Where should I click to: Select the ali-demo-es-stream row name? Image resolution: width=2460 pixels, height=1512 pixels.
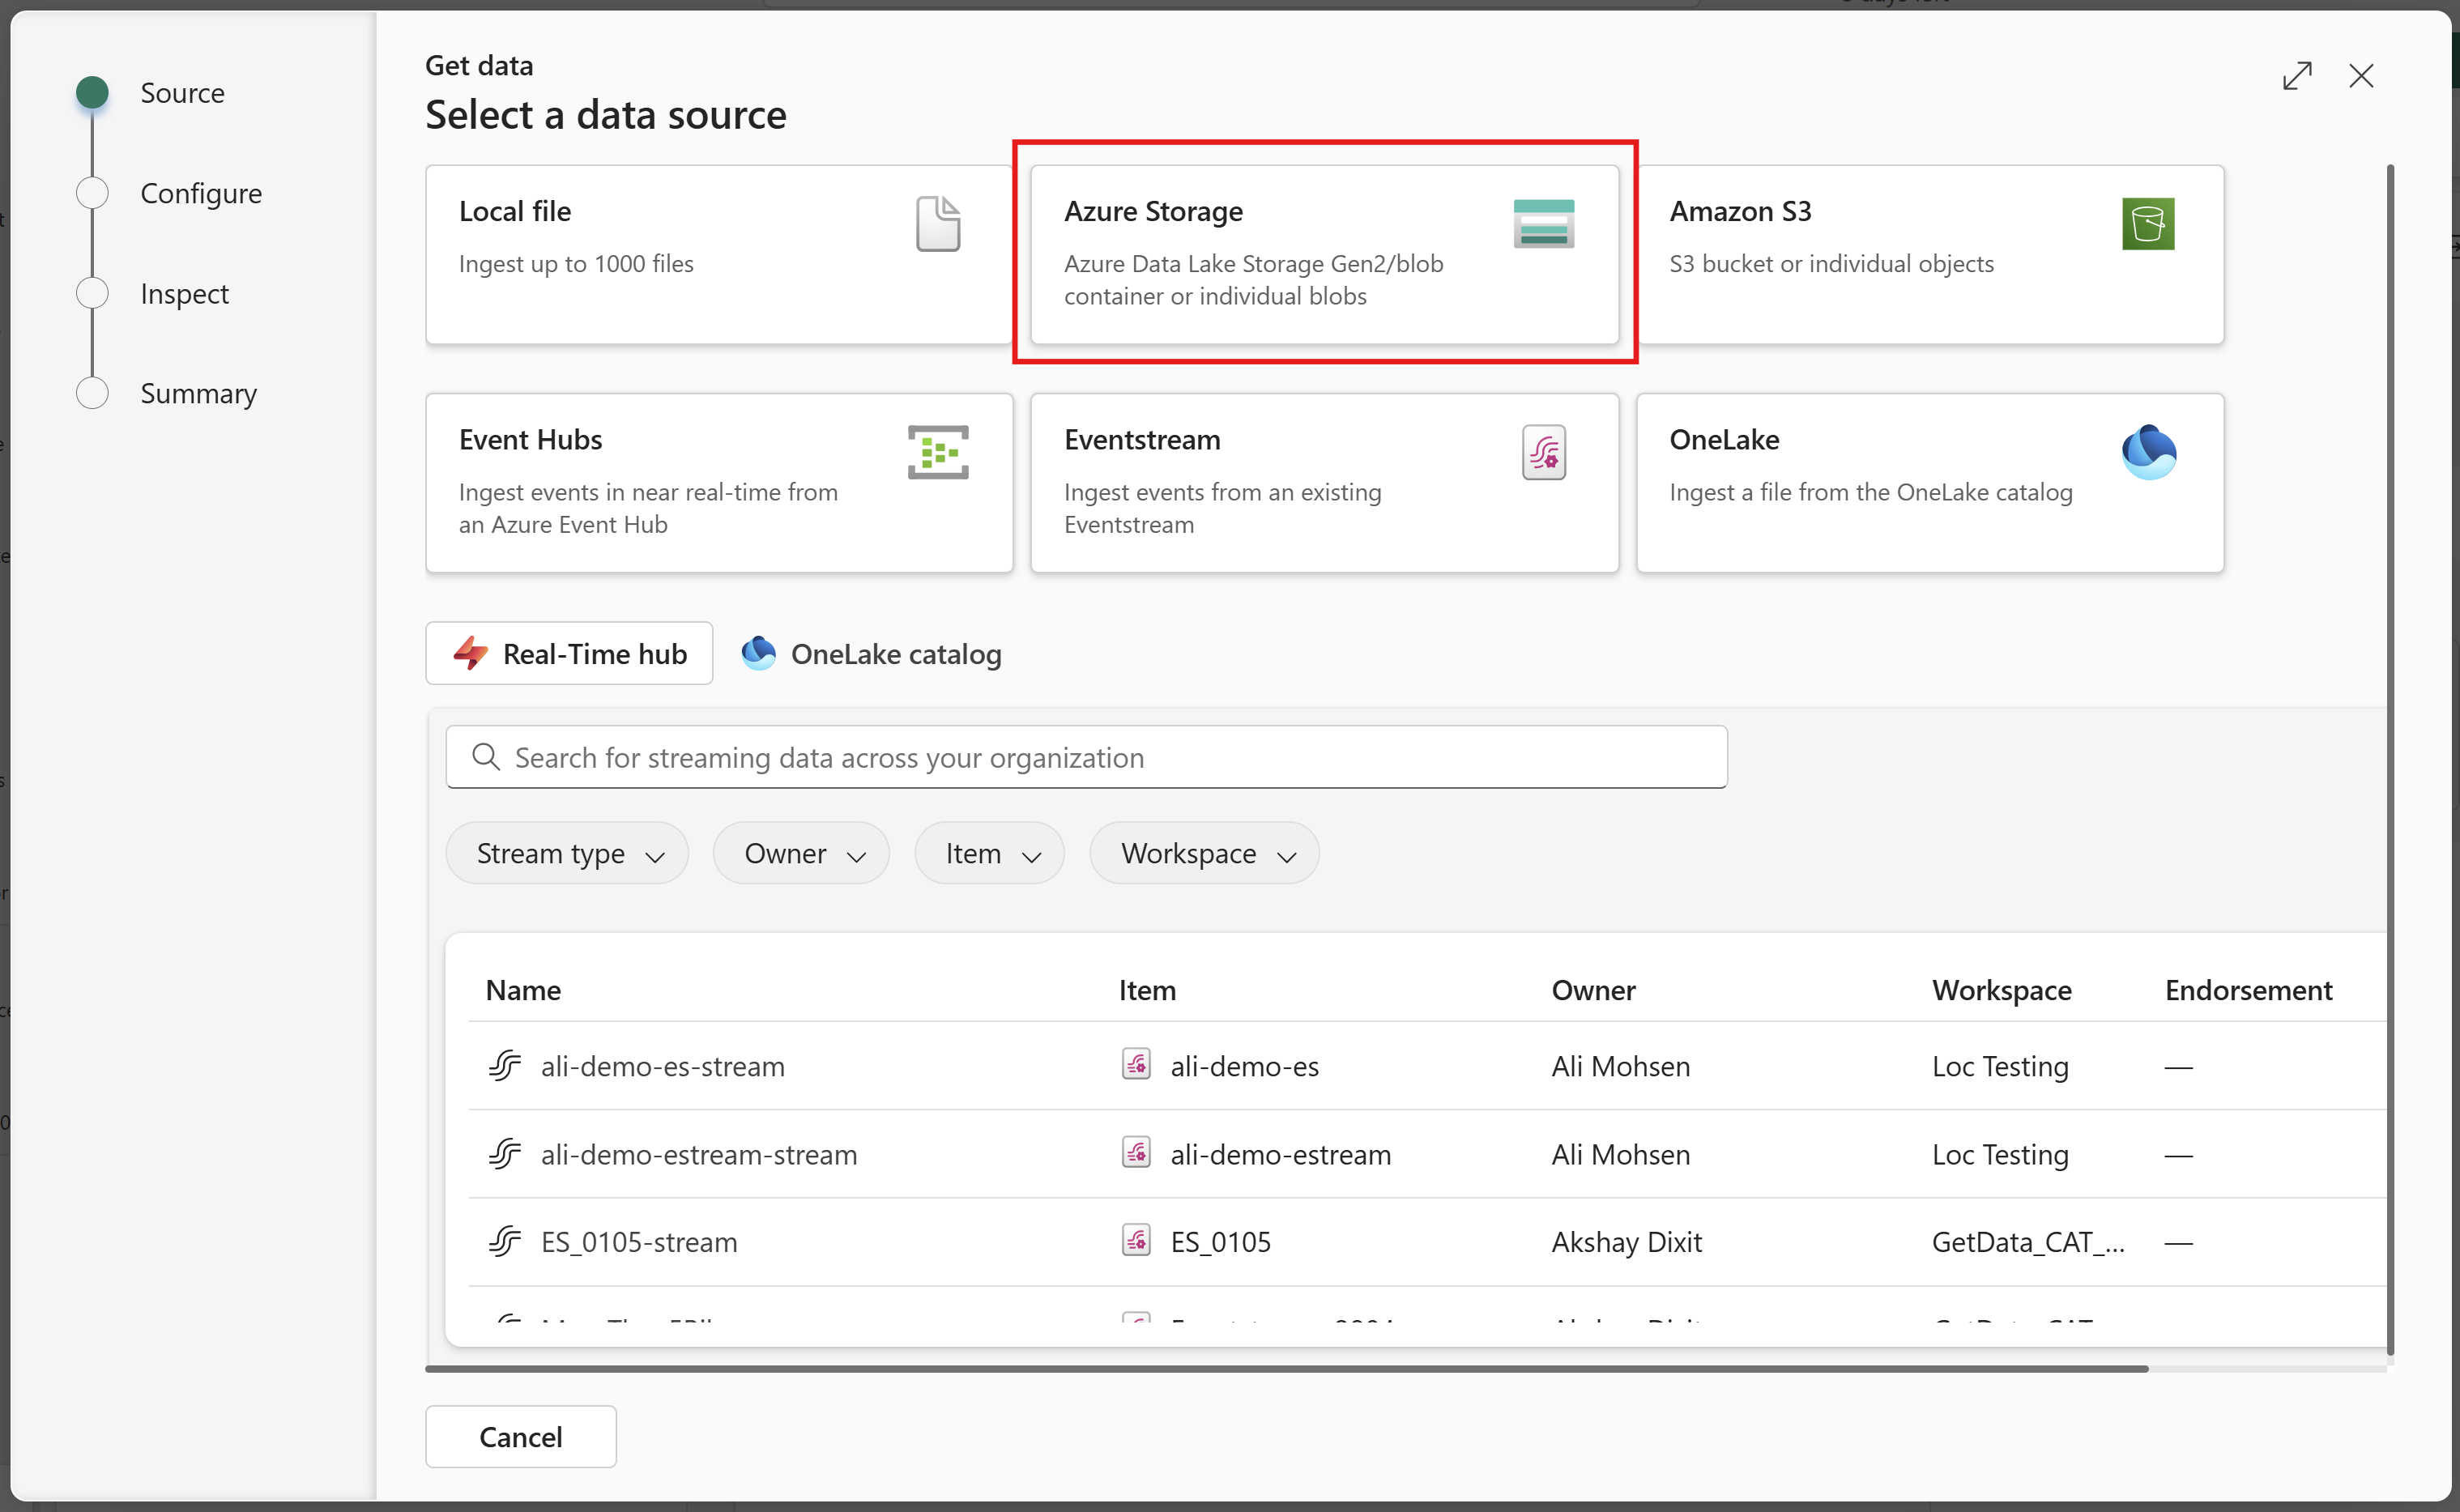click(x=662, y=1066)
